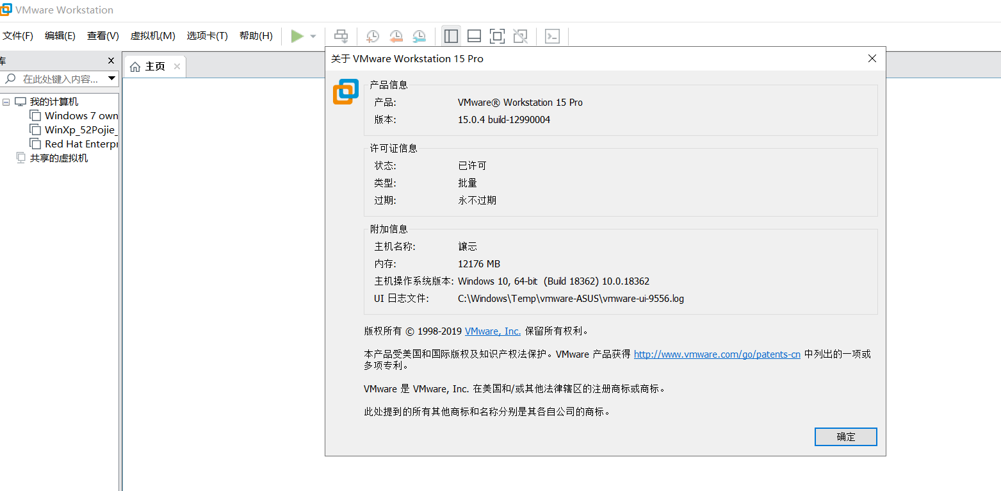This screenshot has height=491, width=1001.
Task: Click the take snapshot clock icon
Action: tap(372, 37)
